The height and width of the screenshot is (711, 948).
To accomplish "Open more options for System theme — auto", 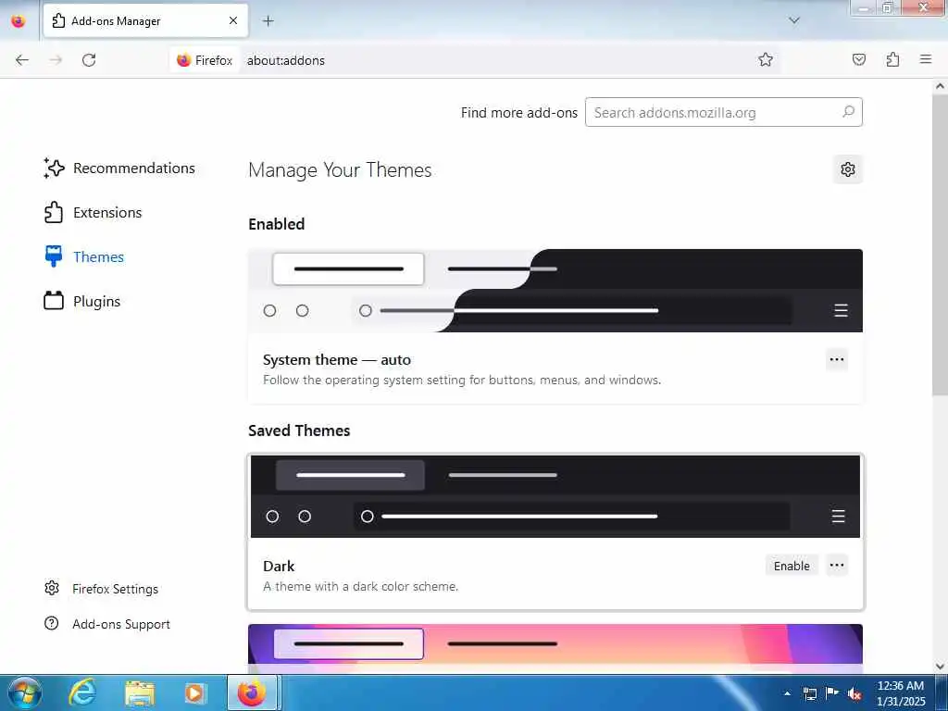I will point(837,360).
